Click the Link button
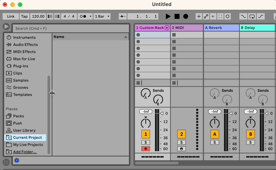This screenshot has width=276, height=170. pyautogui.click(x=11, y=17)
